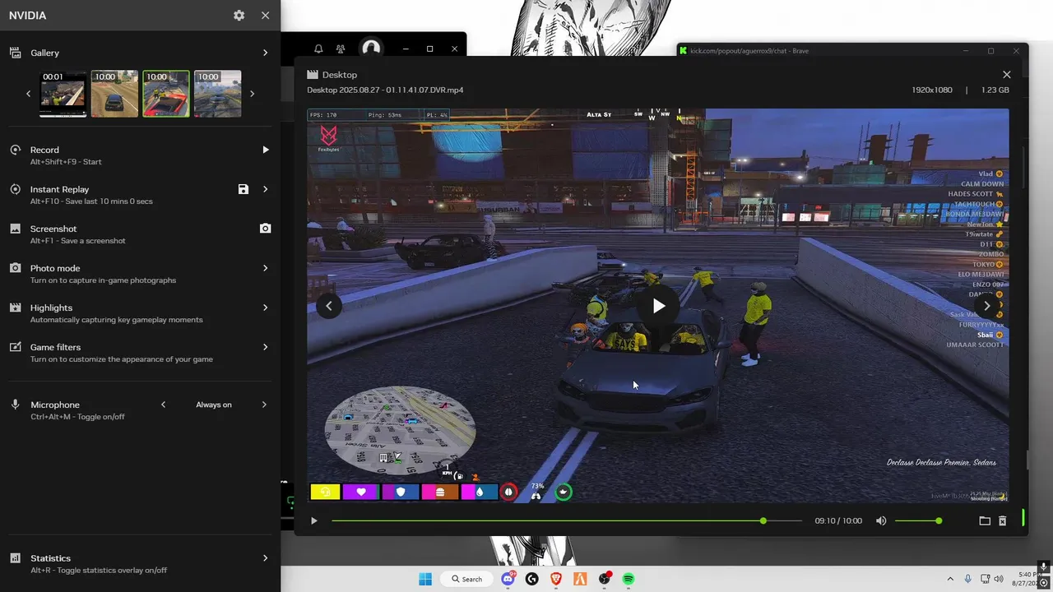Image resolution: width=1053 pixels, height=592 pixels.
Task: Click the notification bell in the background window
Action: (318, 49)
